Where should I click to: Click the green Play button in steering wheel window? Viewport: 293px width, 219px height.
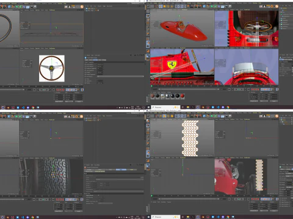[x=44, y=89]
